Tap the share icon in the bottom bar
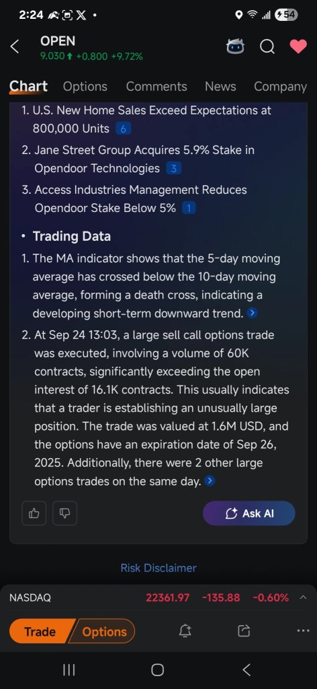Viewport: 317px width, 689px height. click(x=243, y=631)
